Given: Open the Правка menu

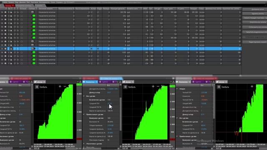Looking at the screenshot, I should tap(11, 2).
